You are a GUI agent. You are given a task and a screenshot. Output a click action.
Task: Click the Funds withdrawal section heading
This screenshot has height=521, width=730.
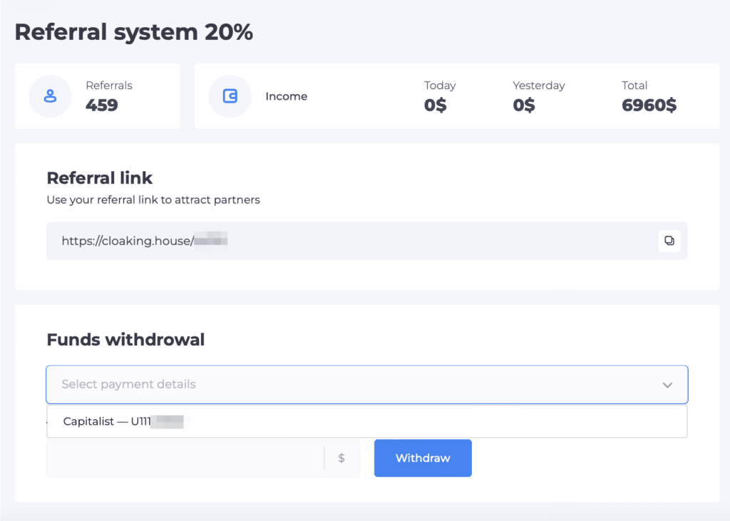pos(125,340)
